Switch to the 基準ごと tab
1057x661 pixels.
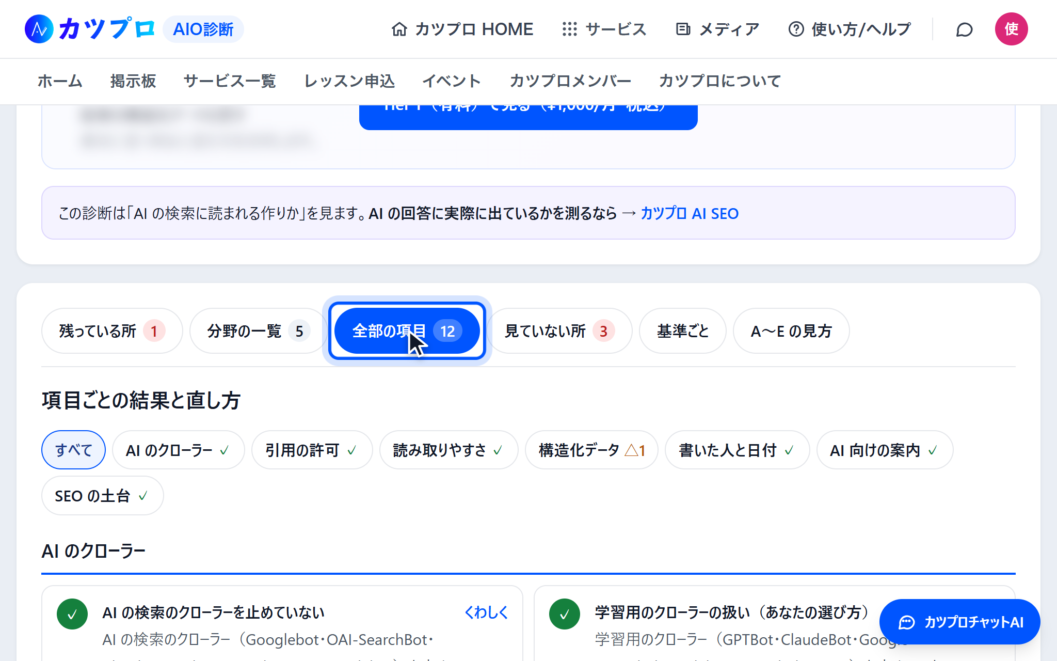click(683, 331)
